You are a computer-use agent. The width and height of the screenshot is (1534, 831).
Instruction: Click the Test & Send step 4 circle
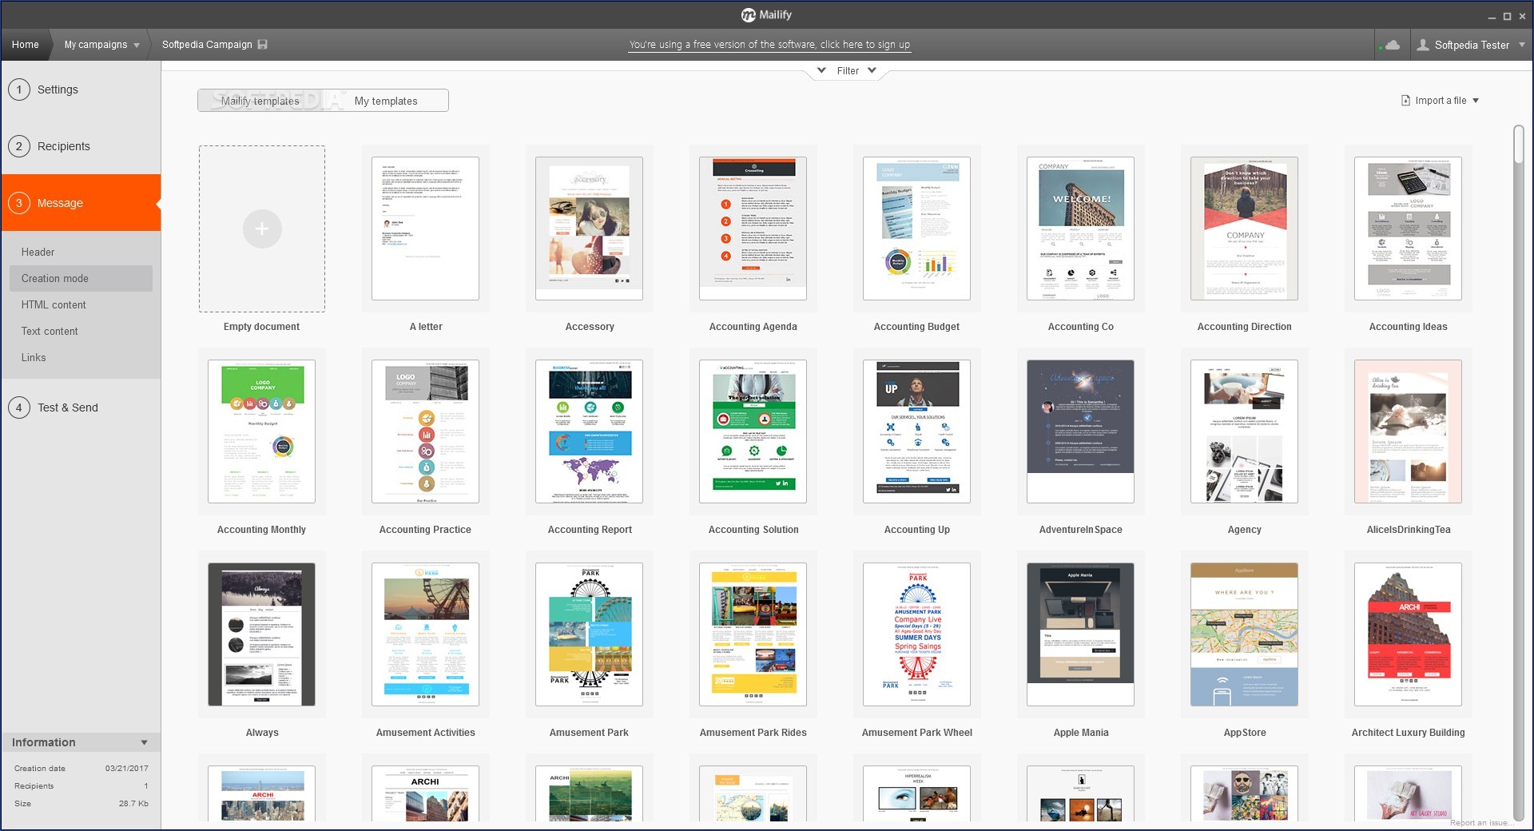pos(19,408)
